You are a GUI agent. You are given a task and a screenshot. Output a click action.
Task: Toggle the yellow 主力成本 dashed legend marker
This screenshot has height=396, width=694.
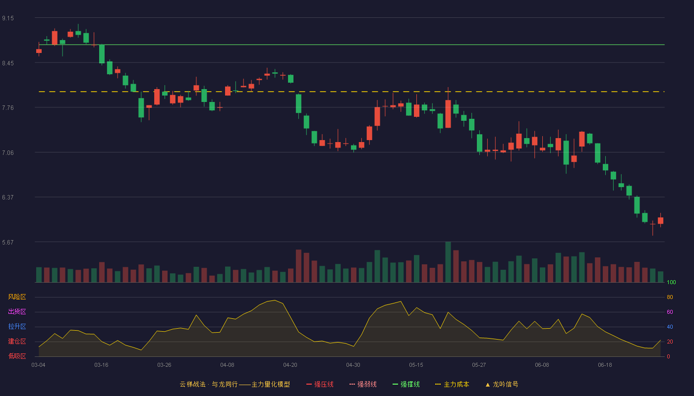tap(438, 384)
